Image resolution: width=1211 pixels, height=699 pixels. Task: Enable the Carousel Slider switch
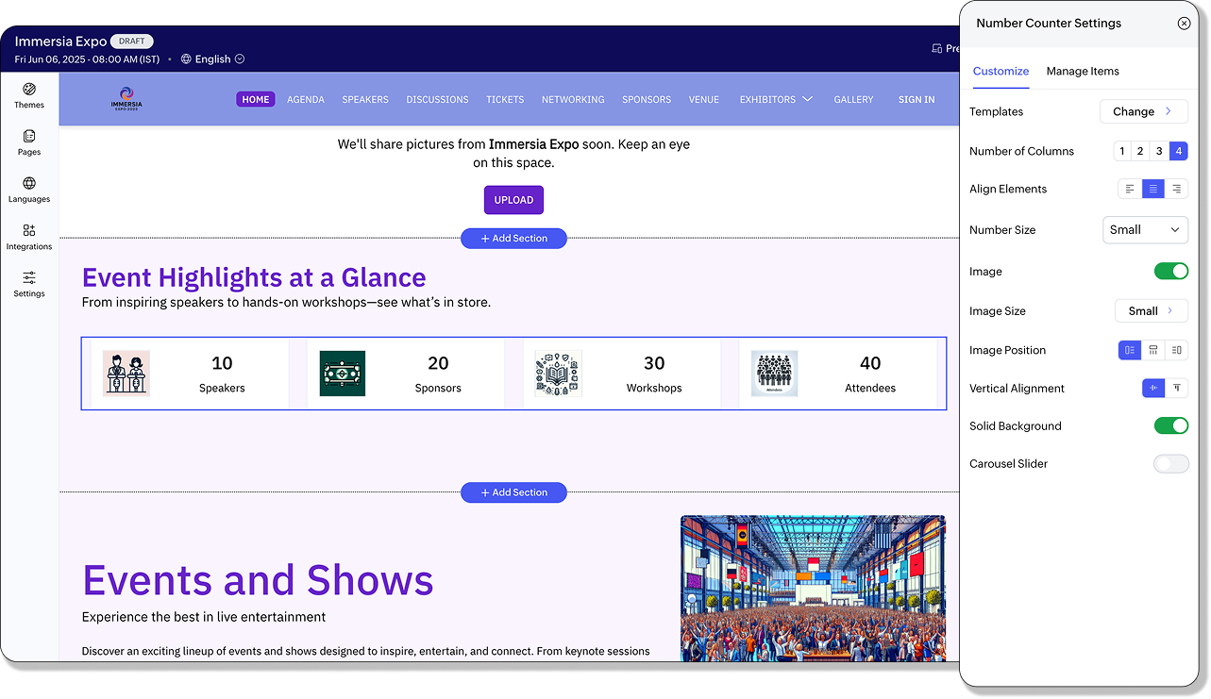click(x=1171, y=464)
